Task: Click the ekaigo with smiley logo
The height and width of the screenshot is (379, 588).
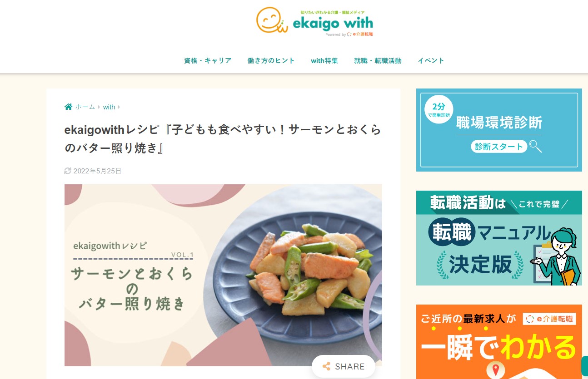Action: [315, 21]
